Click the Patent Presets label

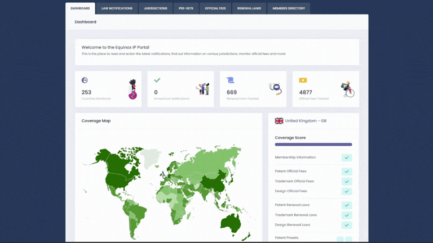(x=286, y=237)
